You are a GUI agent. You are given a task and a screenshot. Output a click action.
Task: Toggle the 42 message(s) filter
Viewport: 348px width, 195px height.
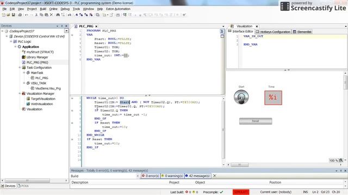point(197,175)
